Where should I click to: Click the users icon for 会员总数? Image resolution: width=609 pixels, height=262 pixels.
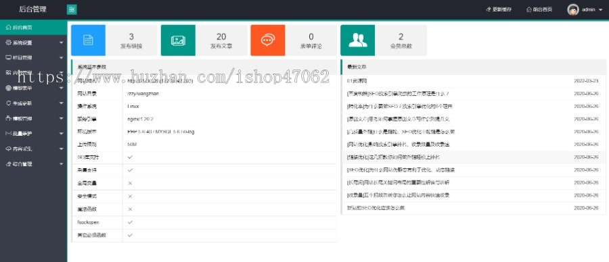pos(358,41)
